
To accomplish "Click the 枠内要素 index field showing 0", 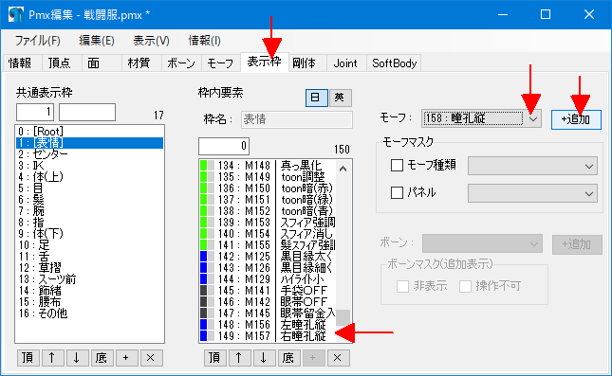I will 224,147.
